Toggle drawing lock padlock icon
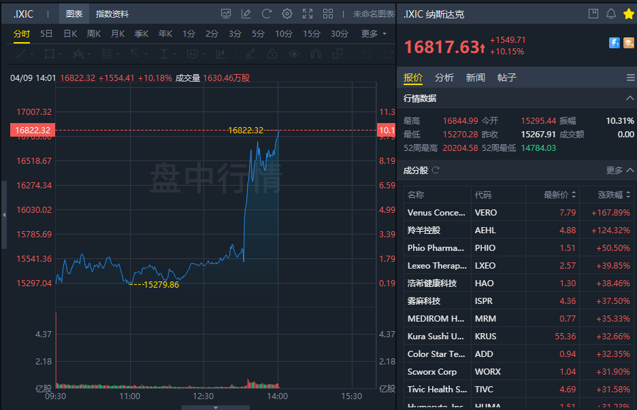The image size is (637, 410). click(x=272, y=54)
